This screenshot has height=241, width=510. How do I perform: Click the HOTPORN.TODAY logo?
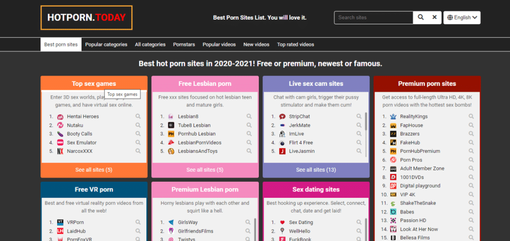87,17
